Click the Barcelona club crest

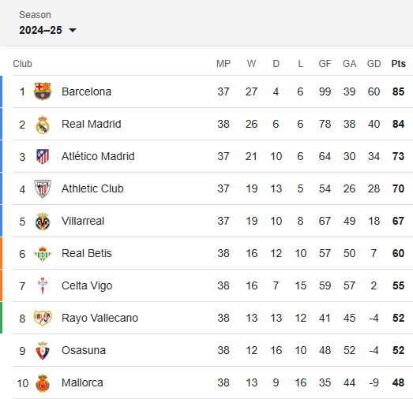pyautogui.click(x=43, y=91)
